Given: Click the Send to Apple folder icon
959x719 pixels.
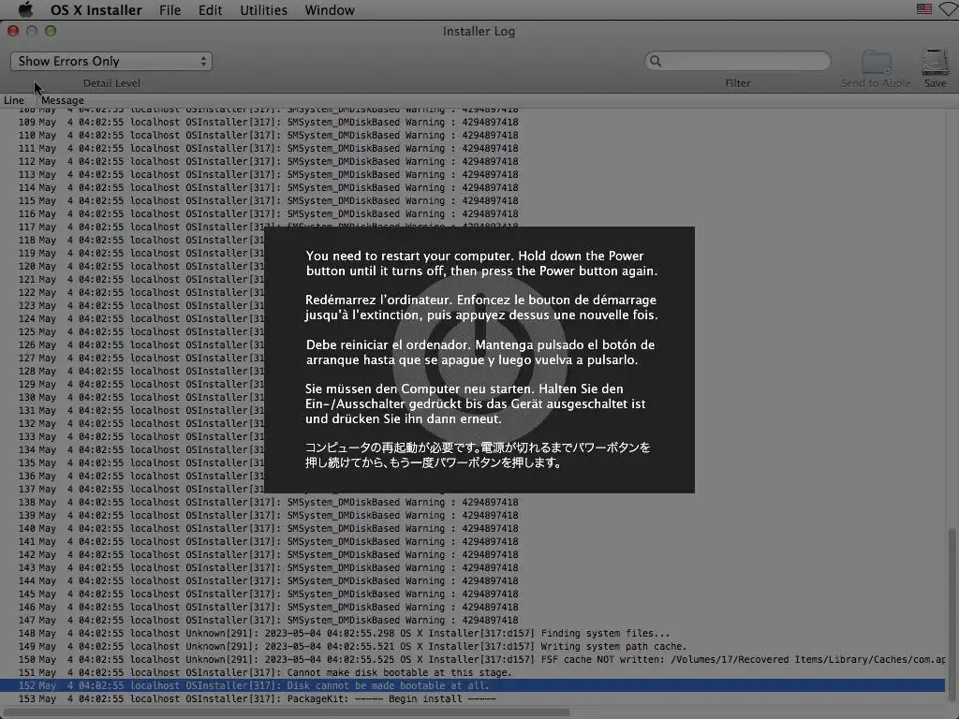Looking at the screenshot, I should pos(876,63).
